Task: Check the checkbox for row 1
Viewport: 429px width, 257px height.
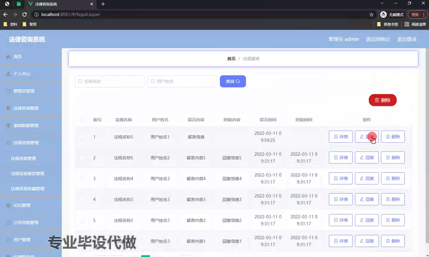Action: click(x=82, y=137)
